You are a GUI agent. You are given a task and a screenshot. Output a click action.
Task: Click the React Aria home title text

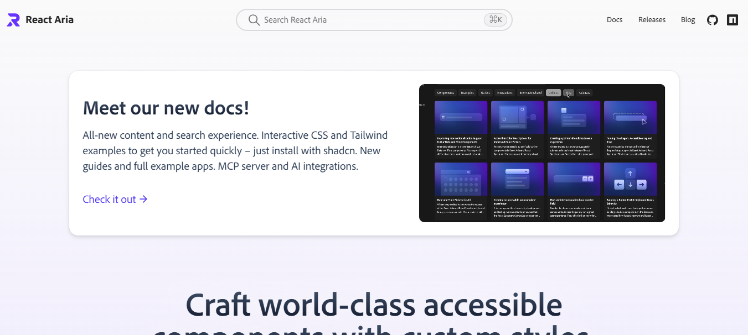pos(49,20)
